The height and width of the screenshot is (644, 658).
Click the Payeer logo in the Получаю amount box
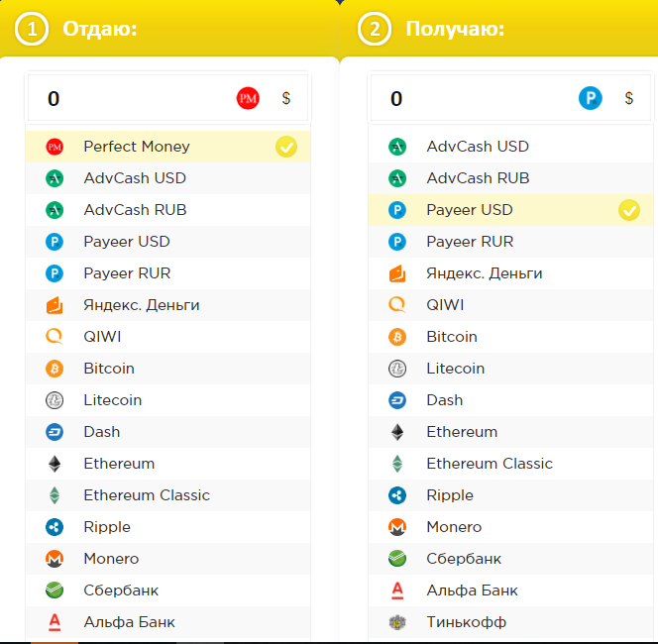coord(591,98)
